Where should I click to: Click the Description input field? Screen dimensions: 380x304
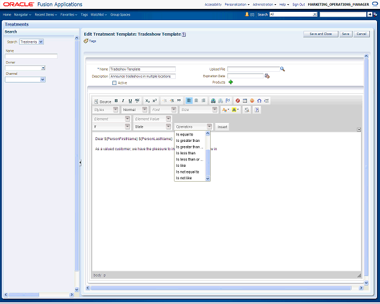(142, 77)
